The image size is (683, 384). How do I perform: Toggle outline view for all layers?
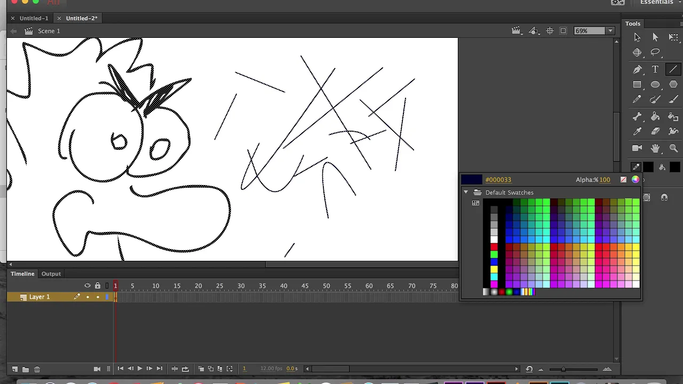[107, 286]
